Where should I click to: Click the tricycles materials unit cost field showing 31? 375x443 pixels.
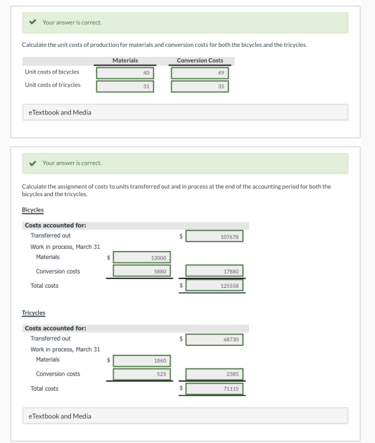point(125,86)
